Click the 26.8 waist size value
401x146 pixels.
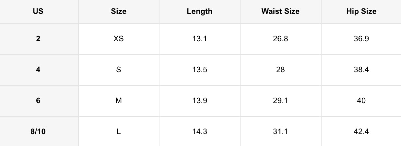point(280,39)
